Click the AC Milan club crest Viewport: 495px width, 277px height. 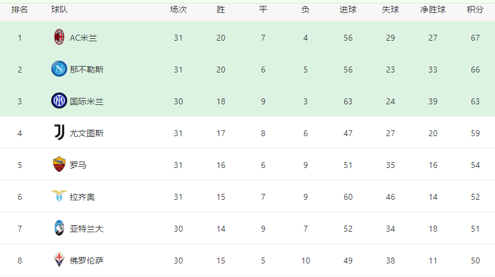pyautogui.click(x=59, y=37)
